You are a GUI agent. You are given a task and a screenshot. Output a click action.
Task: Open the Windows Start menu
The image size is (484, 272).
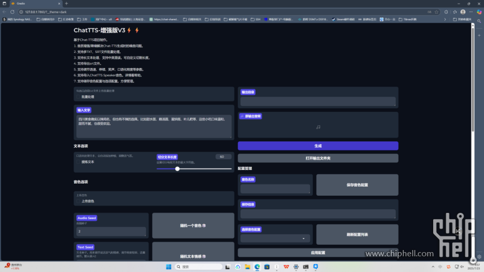[169, 267]
